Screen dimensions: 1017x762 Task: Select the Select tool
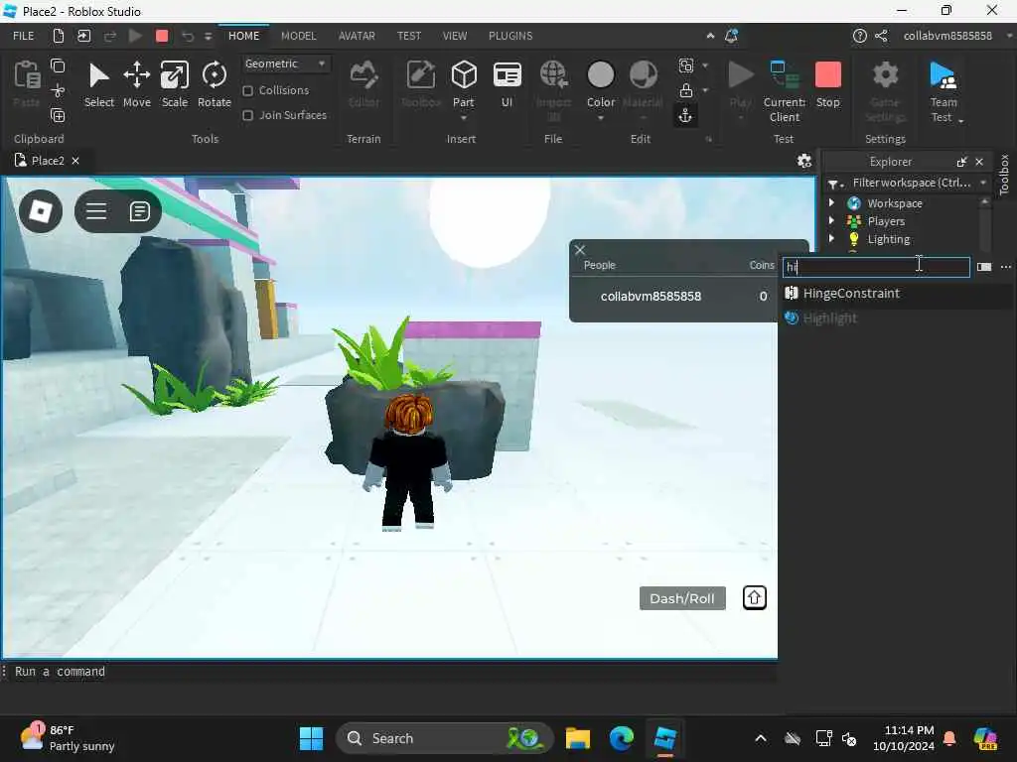(98, 84)
